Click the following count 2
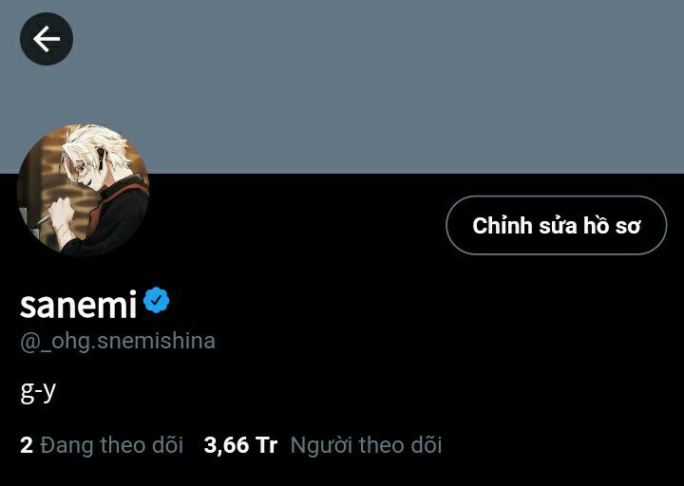Viewport: 684px width, 486px height. [27, 445]
